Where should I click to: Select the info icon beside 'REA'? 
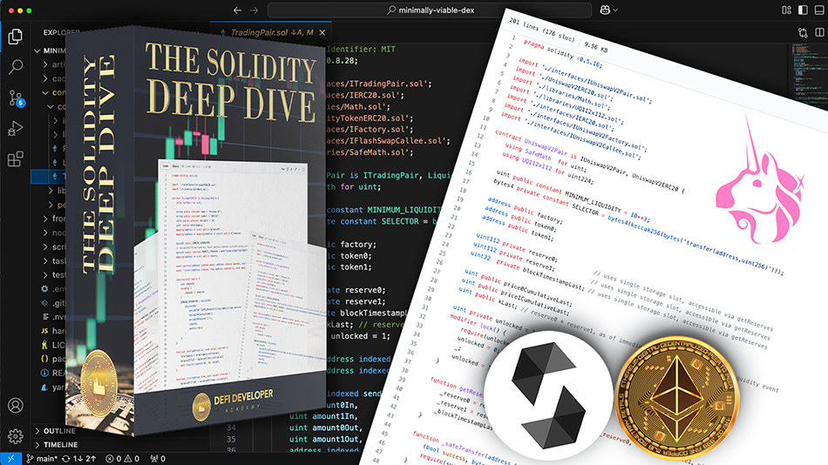point(44,373)
